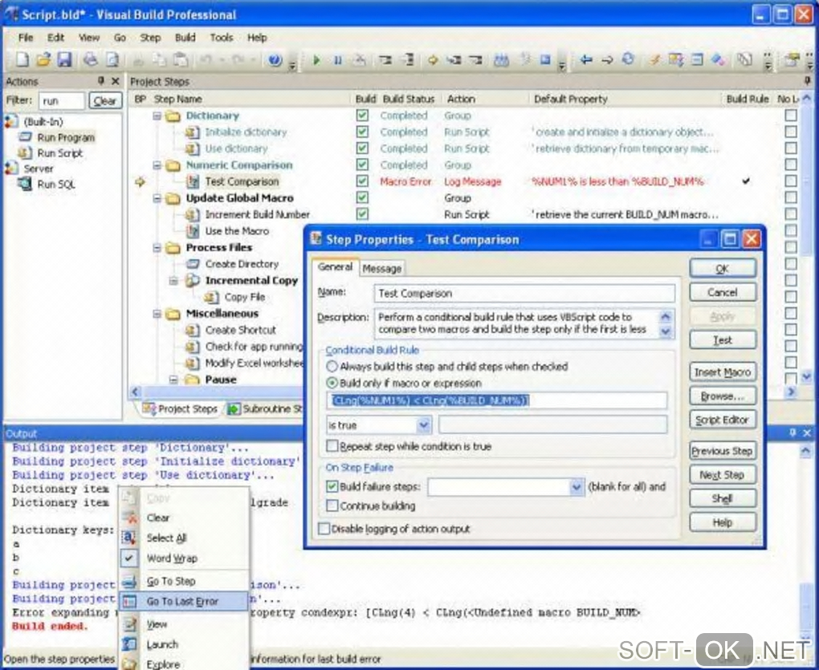Viewport: 819px width, 670px height.
Task: Collapse the Dictionary group in the tree
Action: pos(157,116)
